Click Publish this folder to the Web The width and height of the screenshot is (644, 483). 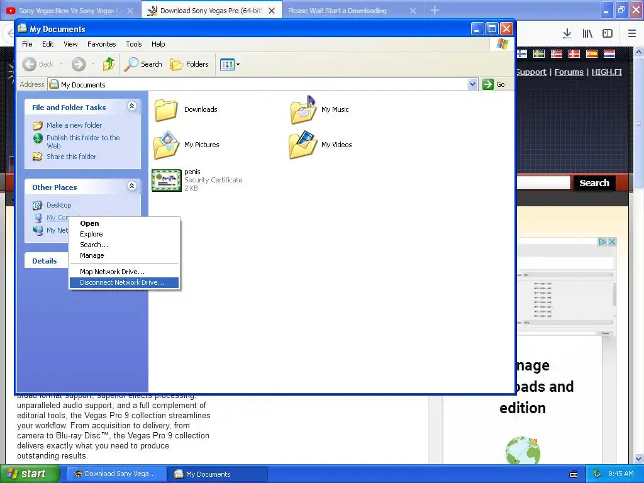click(83, 142)
